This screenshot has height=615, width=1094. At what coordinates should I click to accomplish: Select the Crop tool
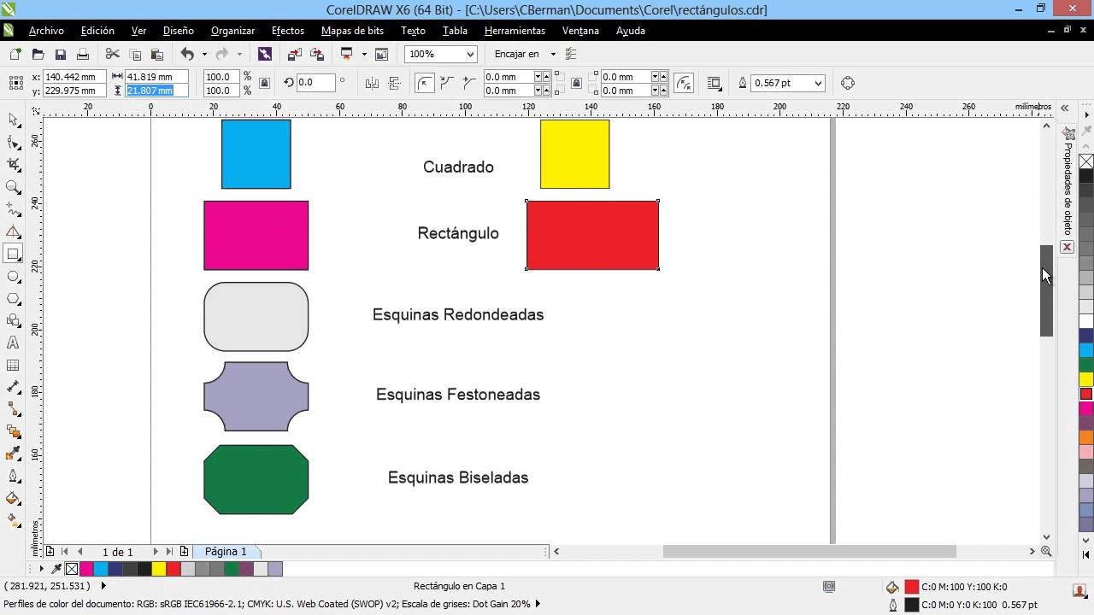point(13,164)
